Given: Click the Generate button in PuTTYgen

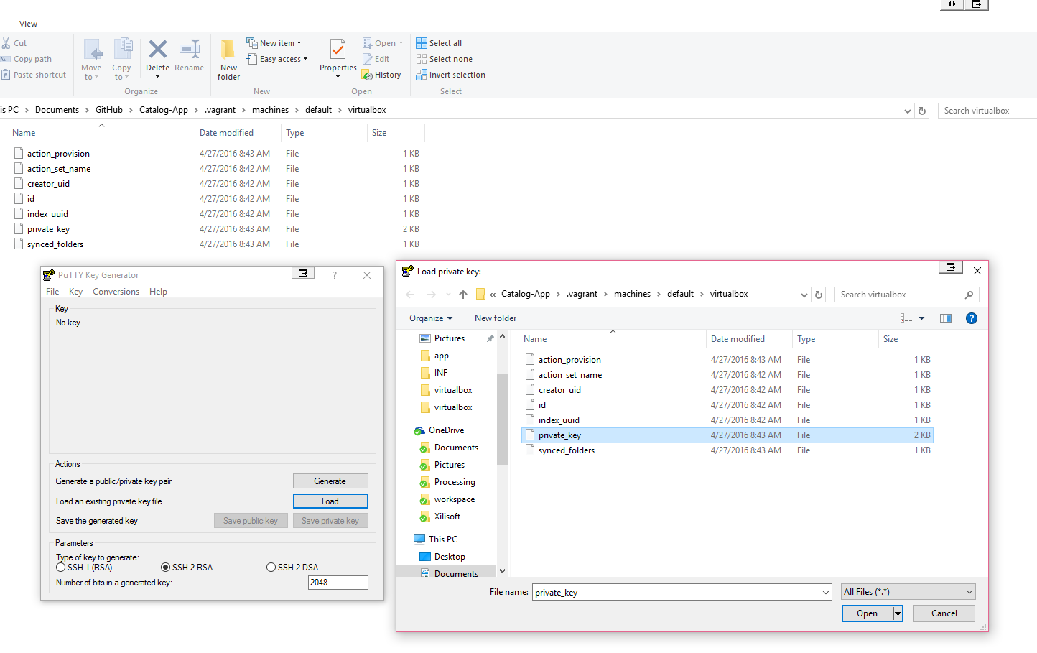Looking at the screenshot, I should tap(330, 481).
